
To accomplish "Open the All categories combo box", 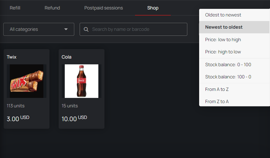I will coord(39,29).
